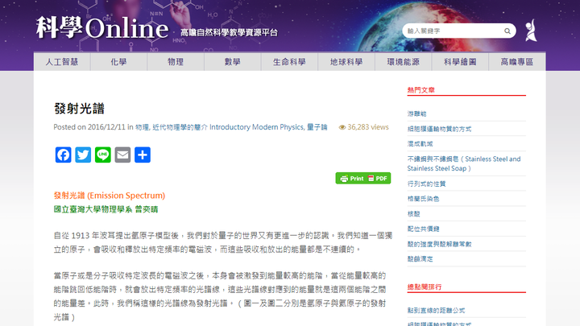Share the article via Line
Image resolution: width=580 pixels, height=326 pixels.
(103, 155)
